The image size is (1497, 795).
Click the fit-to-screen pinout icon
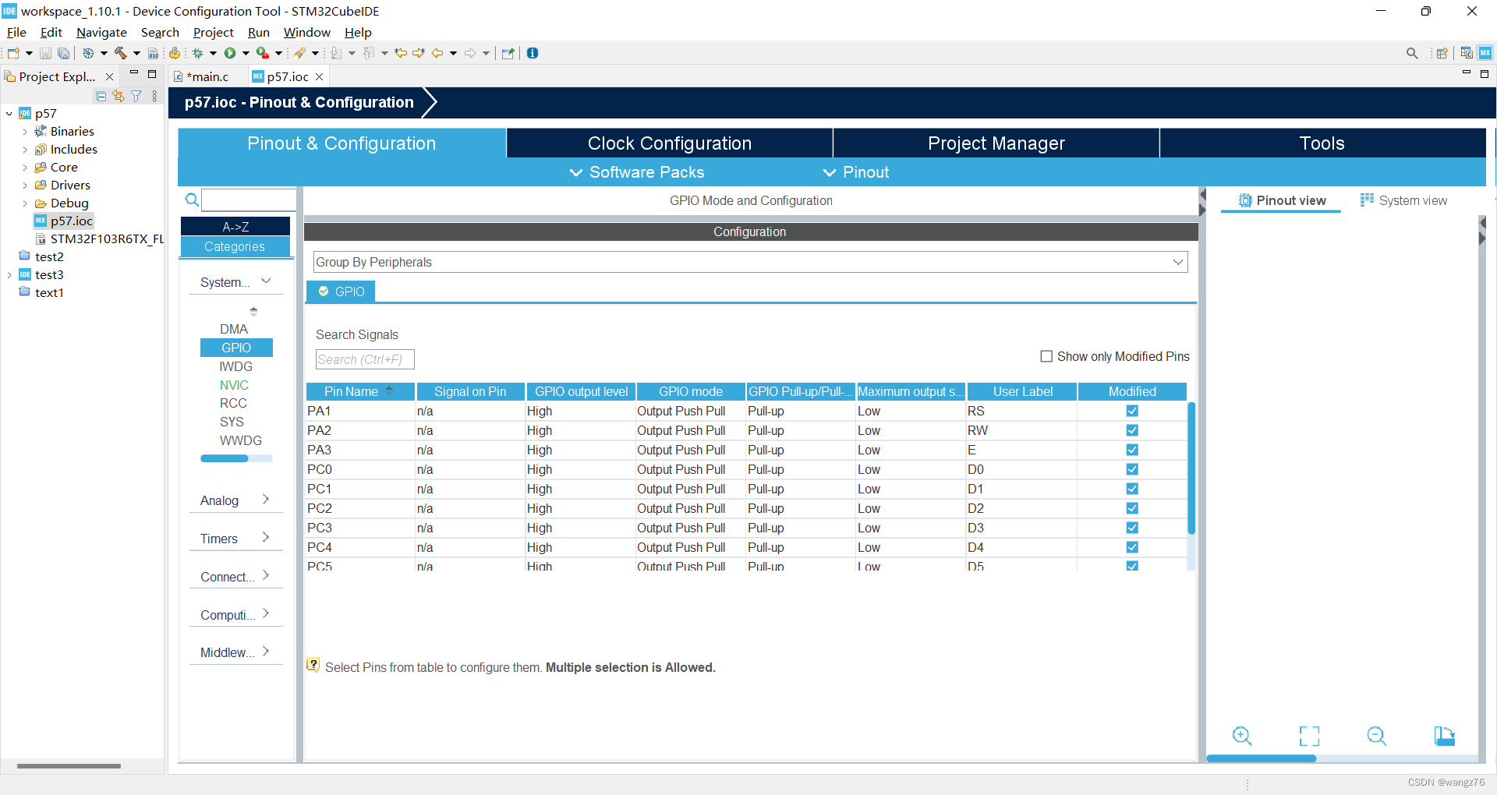coord(1310,736)
